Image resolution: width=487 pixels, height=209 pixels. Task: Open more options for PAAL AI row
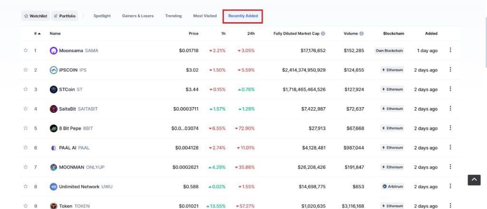click(x=450, y=147)
